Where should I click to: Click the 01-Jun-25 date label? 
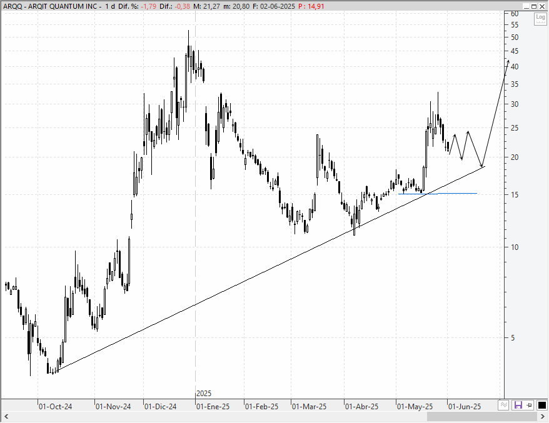click(x=465, y=407)
